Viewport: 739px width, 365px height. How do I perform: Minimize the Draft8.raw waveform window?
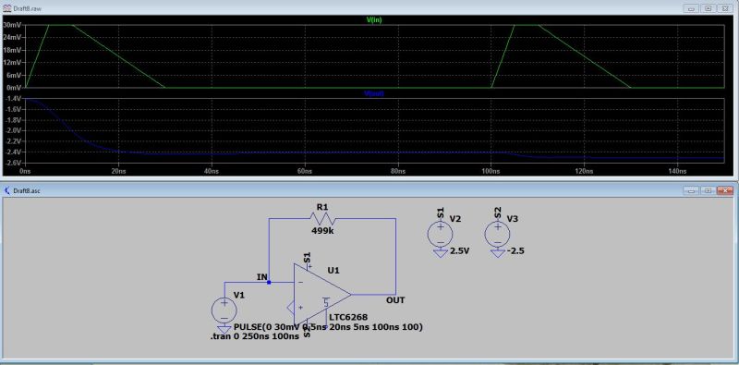692,8
